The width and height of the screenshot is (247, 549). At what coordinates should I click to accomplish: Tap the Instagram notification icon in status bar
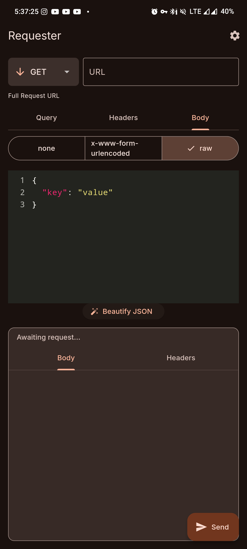pyautogui.click(x=44, y=12)
